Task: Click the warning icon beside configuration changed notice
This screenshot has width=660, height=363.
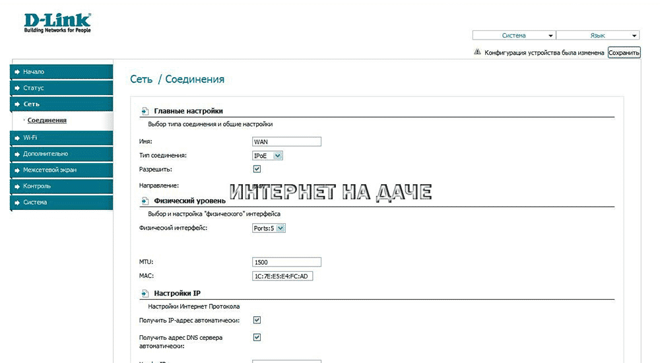Action: (x=478, y=52)
